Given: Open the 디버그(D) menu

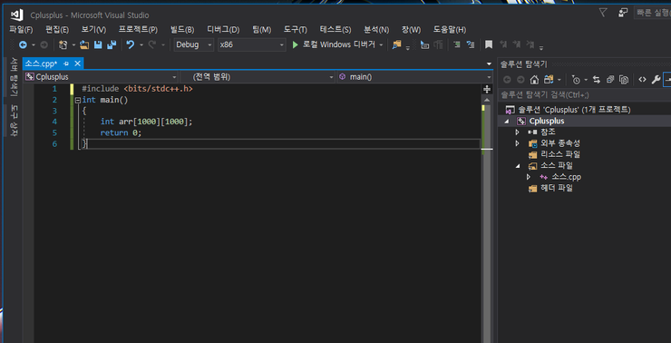Looking at the screenshot, I should [223, 30].
